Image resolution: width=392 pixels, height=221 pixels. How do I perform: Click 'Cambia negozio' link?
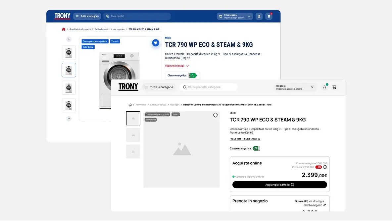313,205
